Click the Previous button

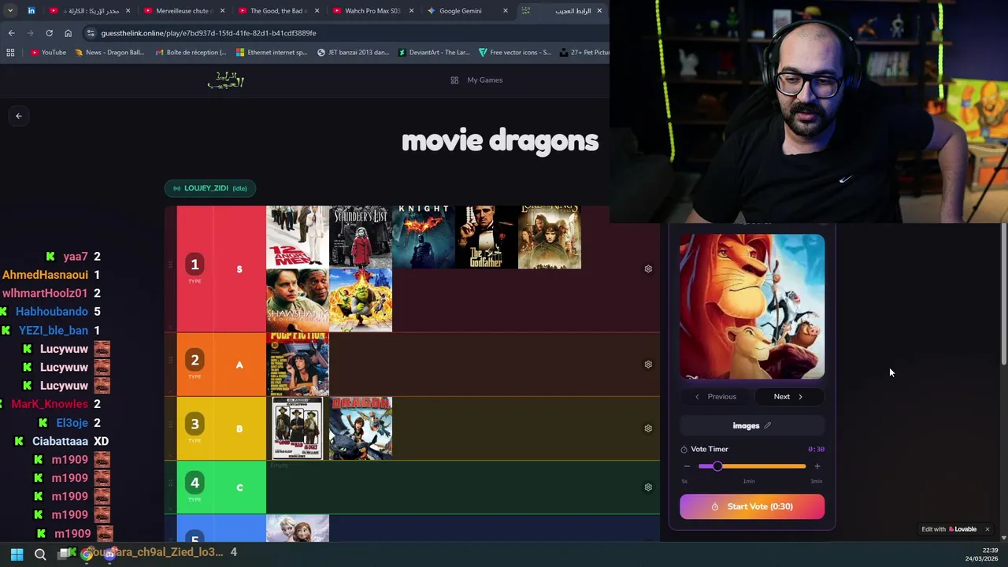tap(716, 397)
